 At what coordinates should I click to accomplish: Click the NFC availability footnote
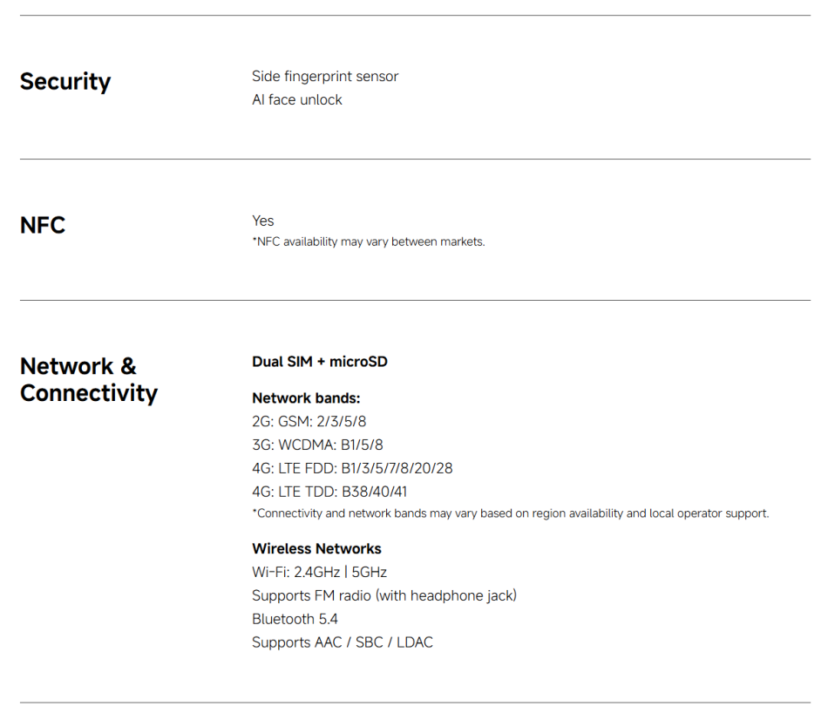pyautogui.click(x=368, y=242)
